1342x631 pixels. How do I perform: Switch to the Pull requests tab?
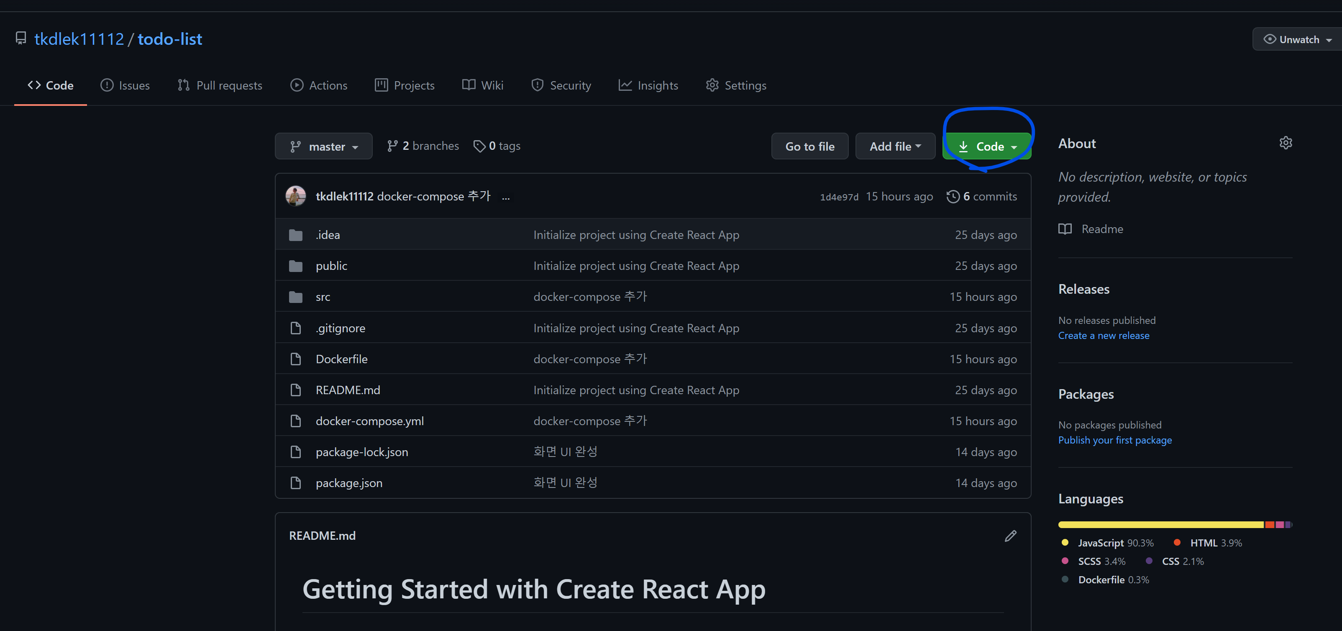pos(219,85)
